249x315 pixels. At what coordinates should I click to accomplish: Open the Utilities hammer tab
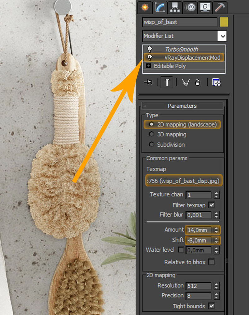[x=220, y=7]
